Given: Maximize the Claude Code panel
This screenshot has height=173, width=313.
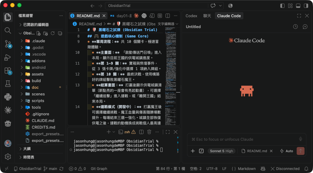Looking at the screenshot, I should (299, 16).
